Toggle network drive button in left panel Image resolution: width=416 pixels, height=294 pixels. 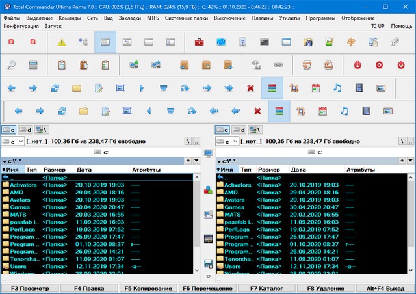pos(41,129)
